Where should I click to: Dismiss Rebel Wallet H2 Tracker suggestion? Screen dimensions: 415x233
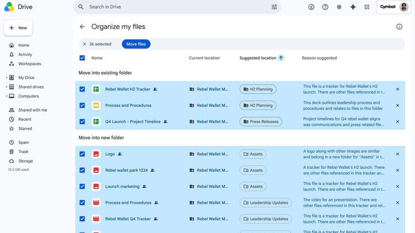tap(397, 89)
